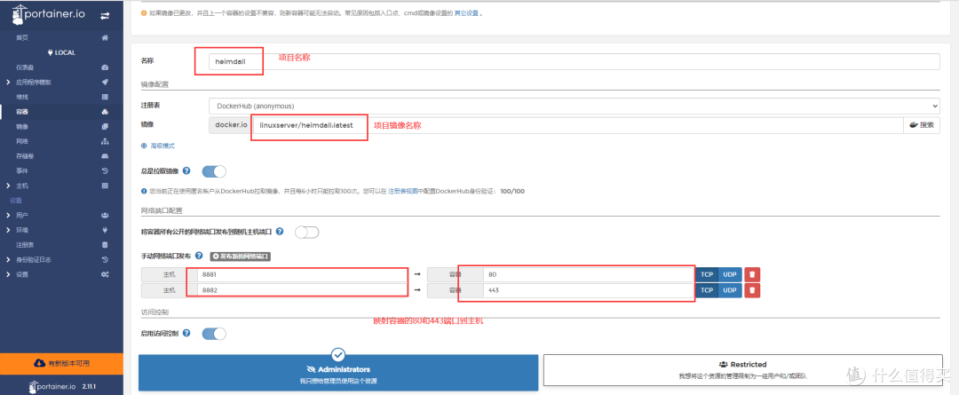Choose the Administrators access option
This screenshot has width=959, height=395.
point(338,373)
